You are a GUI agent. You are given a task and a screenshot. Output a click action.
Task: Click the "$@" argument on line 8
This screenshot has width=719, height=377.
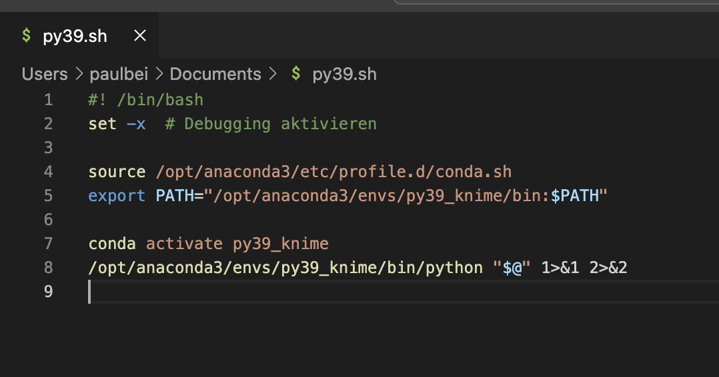[511, 268]
